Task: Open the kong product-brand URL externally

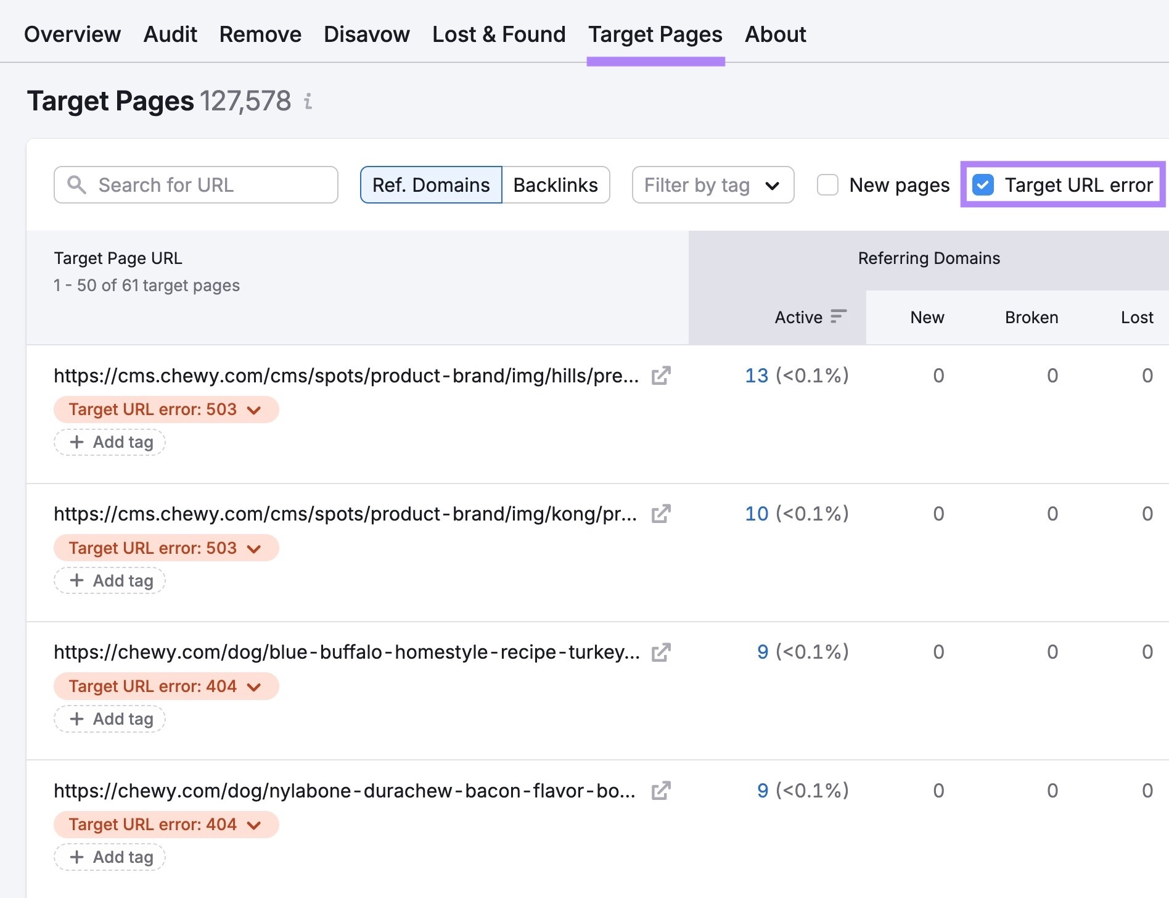Action: (661, 513)
